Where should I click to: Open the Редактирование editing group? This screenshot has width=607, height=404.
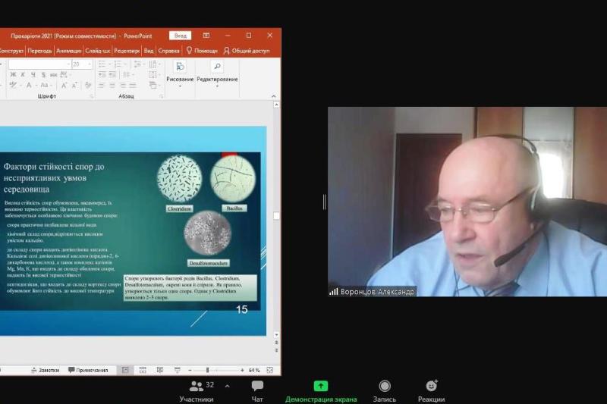[217, 74]
